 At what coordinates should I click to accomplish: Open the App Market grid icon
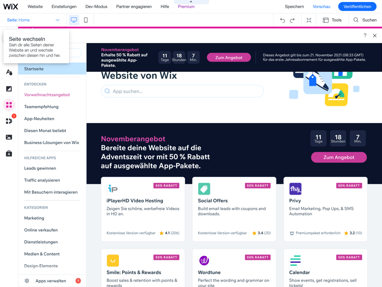click(9, 105)
